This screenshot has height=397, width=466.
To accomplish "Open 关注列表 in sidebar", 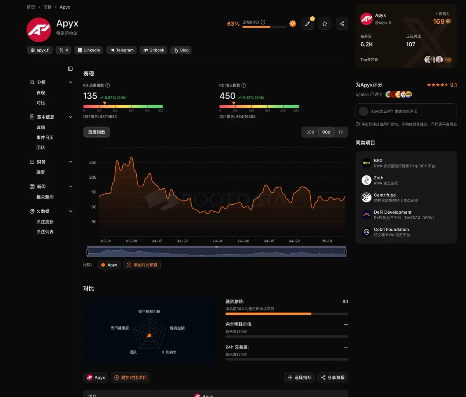I will [45, 232].
